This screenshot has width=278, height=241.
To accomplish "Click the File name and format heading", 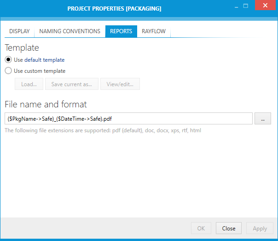I will point(46,104).
